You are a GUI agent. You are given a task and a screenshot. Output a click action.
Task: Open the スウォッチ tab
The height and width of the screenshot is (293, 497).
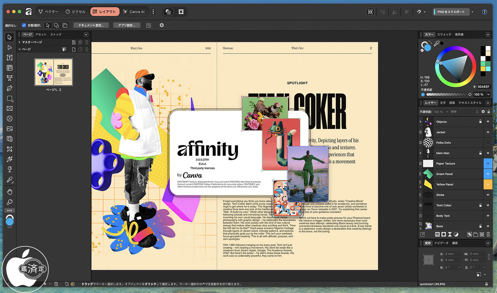(x=444, y=35)
